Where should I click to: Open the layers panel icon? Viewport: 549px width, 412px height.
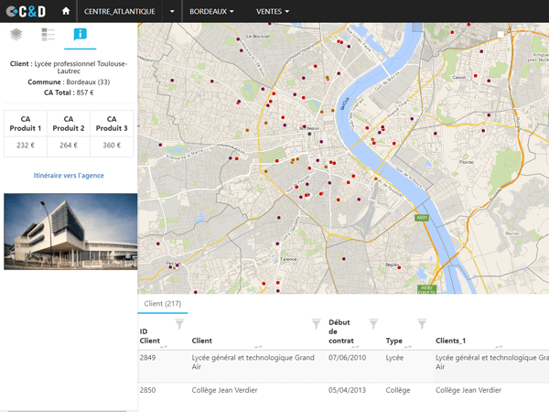(16, 35)
